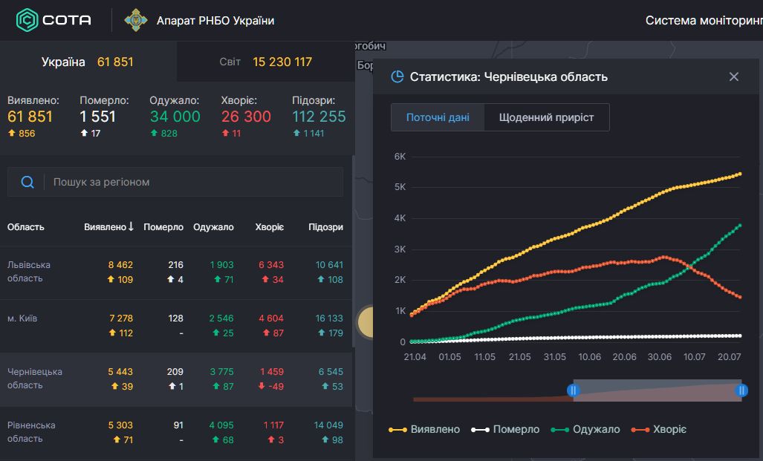Hide the Хворіє line via legend

[659, 429]
